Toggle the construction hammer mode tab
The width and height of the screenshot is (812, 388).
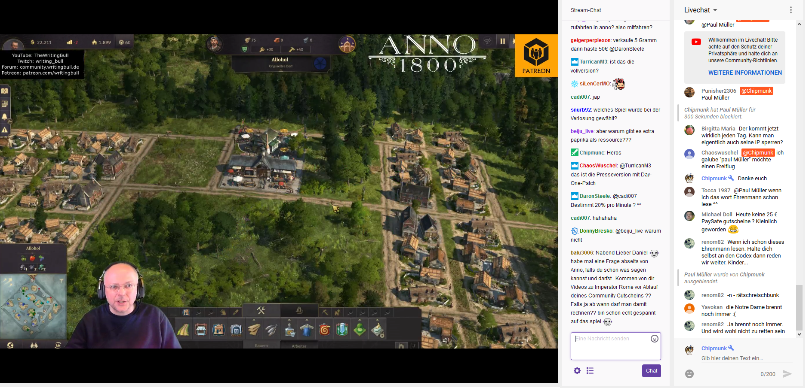[x=261, y=310]
